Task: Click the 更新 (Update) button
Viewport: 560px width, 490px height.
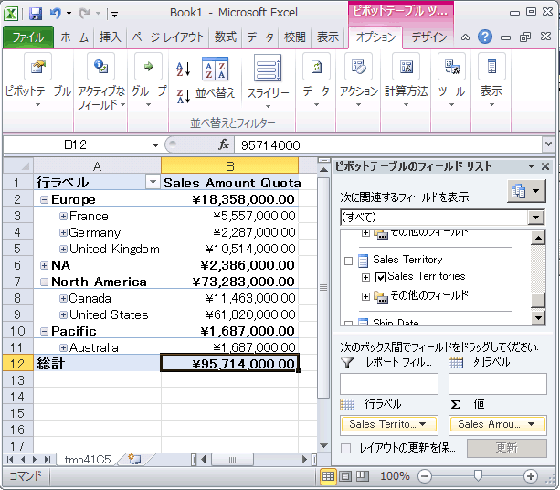Action: [507, 448]
